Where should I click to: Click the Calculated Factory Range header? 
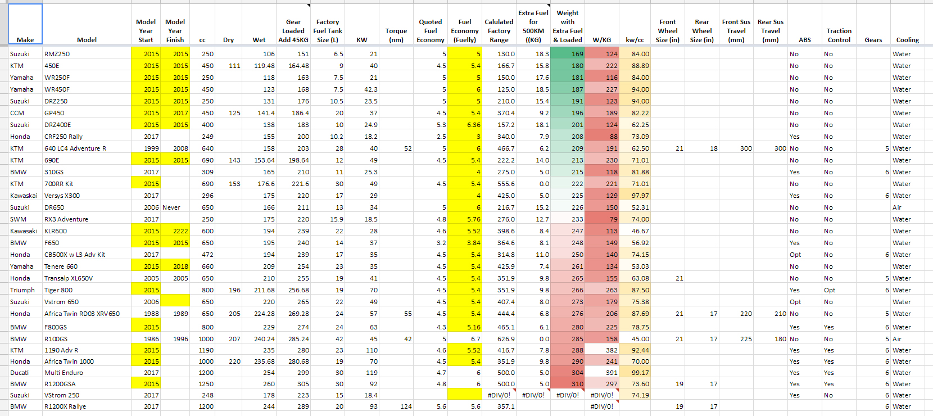(499, 24)
